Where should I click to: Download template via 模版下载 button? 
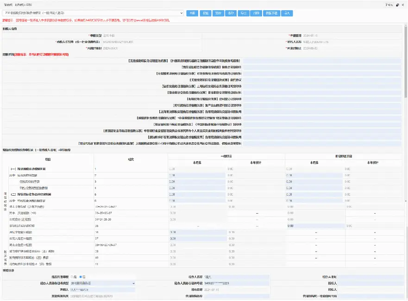pyautogui.click(x=271, y=13)
